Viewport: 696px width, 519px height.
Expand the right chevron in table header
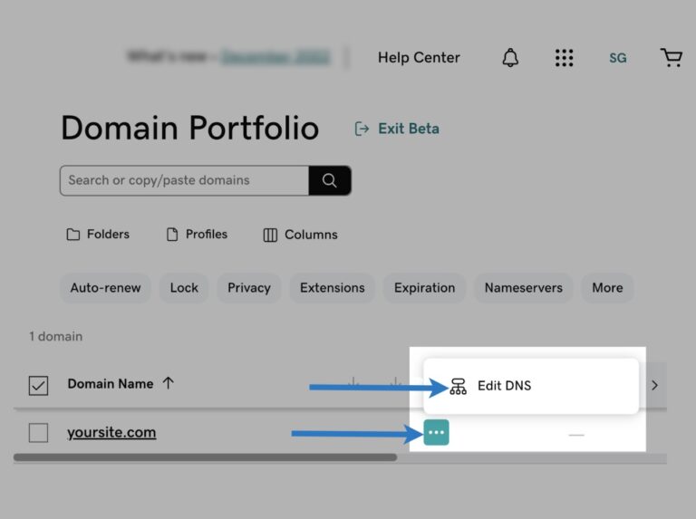coord(654,385)
